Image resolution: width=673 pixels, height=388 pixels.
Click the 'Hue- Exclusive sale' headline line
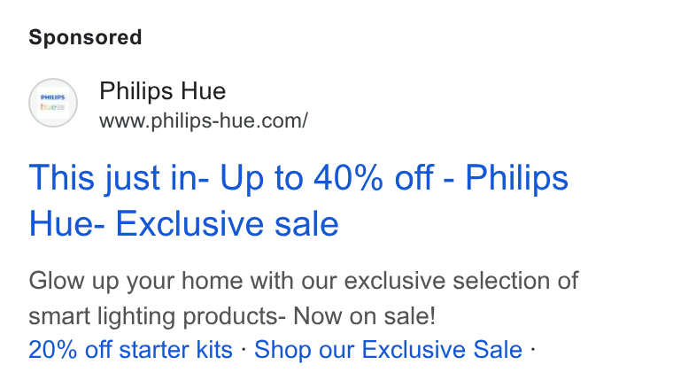pos(183,223)
